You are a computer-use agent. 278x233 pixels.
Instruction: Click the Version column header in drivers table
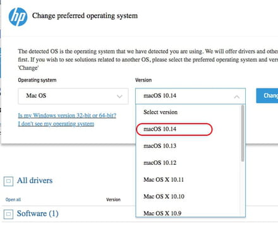coord(113,200)
